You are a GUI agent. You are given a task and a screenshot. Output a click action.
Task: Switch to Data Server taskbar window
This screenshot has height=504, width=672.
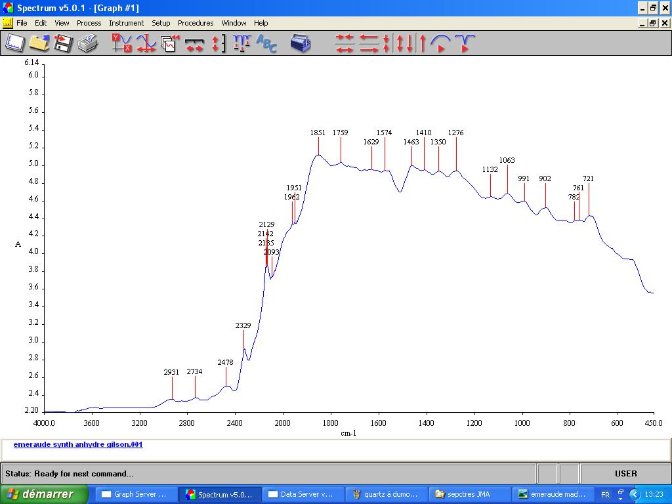(x=303, y=494)
